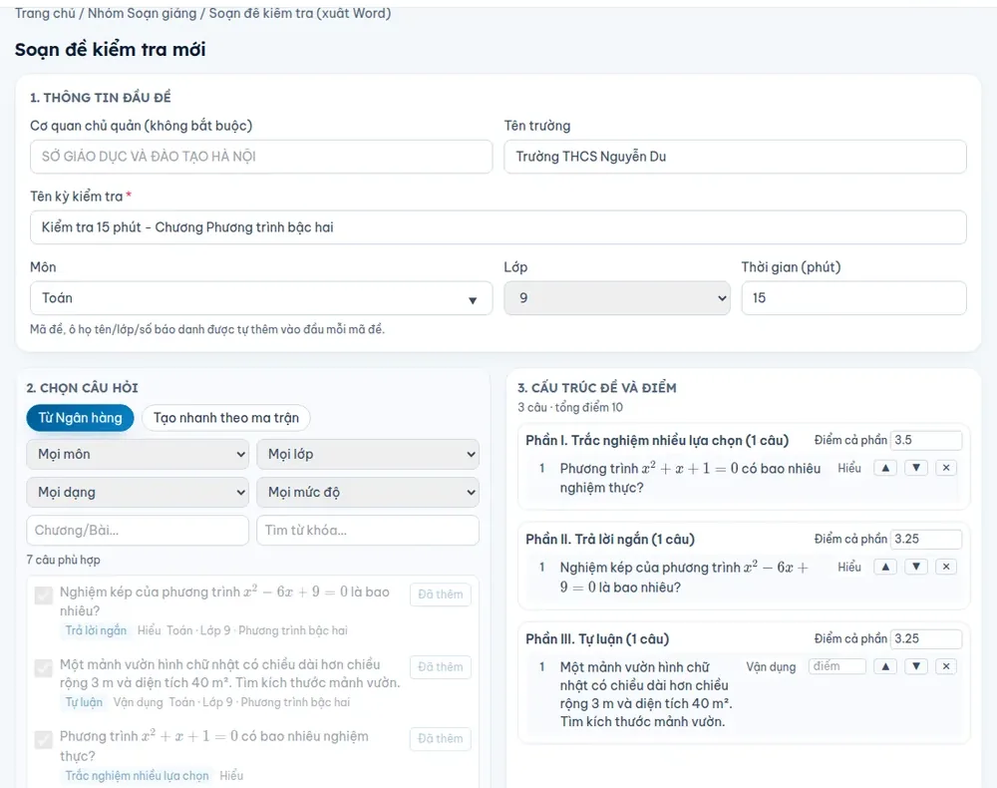This screenshot has height=788, width=997.
Task: Toggle checkbox for Một mảnh vườn question
Action: coord(44,667)
